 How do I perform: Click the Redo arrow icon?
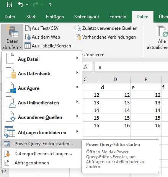click(36, 5)
